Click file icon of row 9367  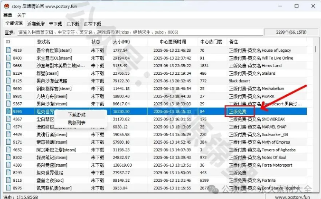pyautogui.click(x=9, y=104)
